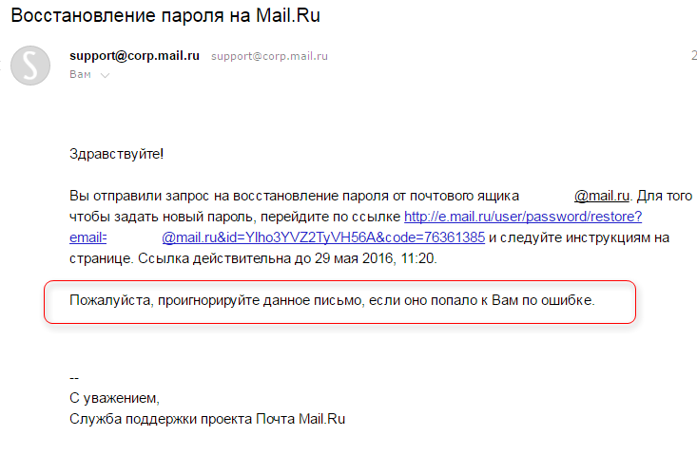Viewport: 697px width, 455px height.
Task: Click the phrase чтобы задать новый пароль
Action: click(x=162, y=217)
